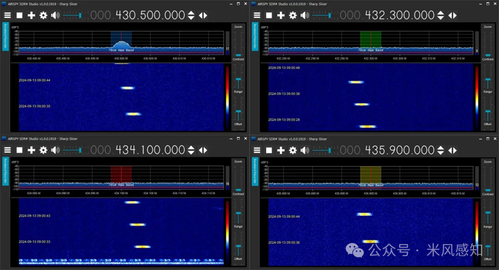499x270 pixels.
Task: Stop the radio in 430.500 window
Action: [x=20, y=15]
